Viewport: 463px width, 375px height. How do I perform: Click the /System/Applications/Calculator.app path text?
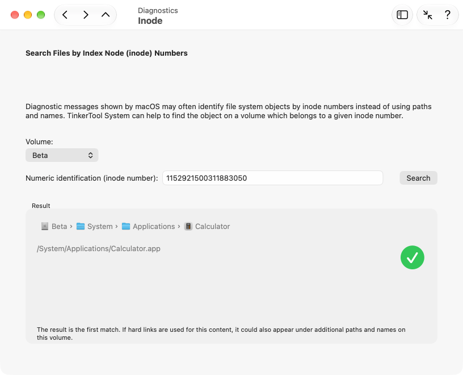pos(99,249)
